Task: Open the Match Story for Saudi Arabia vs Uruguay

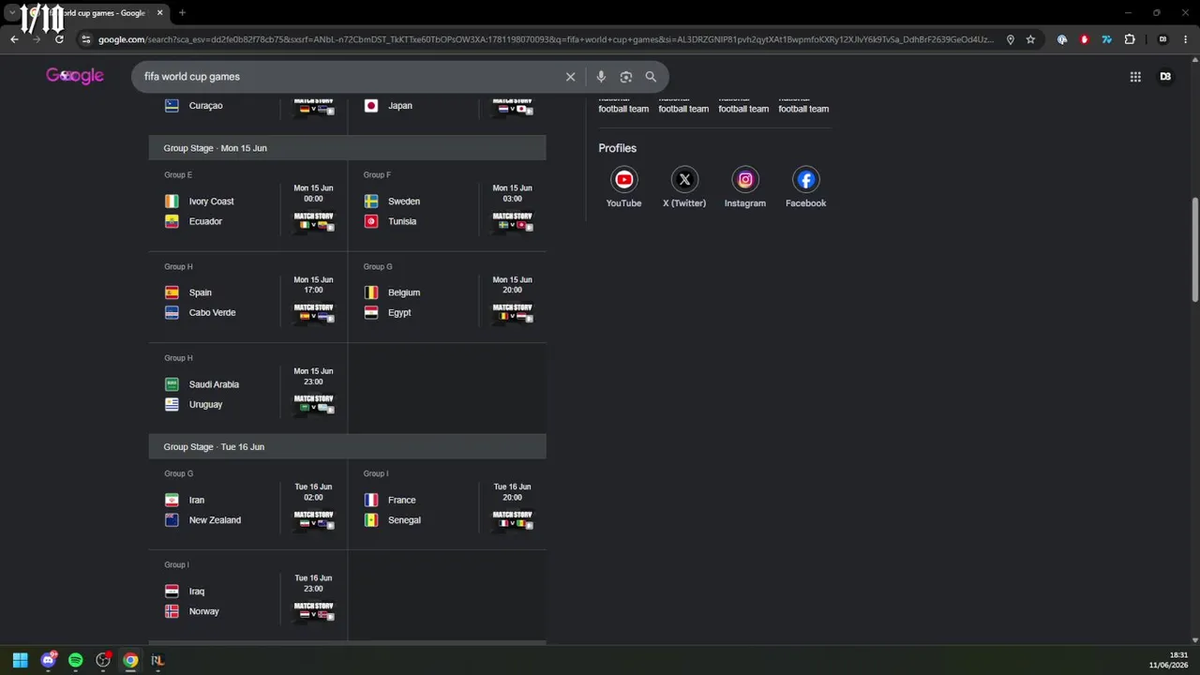Action: coord(313,404)
